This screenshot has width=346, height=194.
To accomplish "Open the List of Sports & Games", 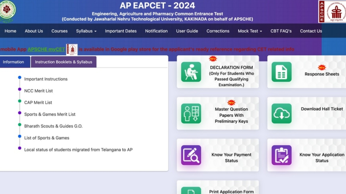I will click(x=47, y=138).
